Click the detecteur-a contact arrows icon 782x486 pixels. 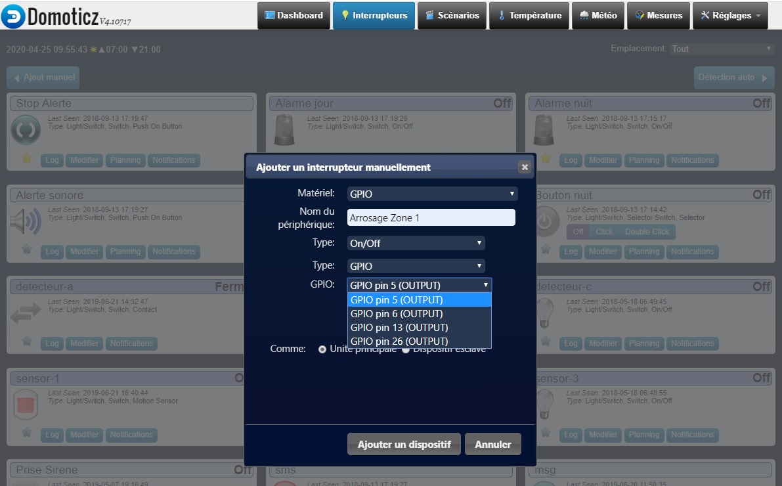[26, 313]
